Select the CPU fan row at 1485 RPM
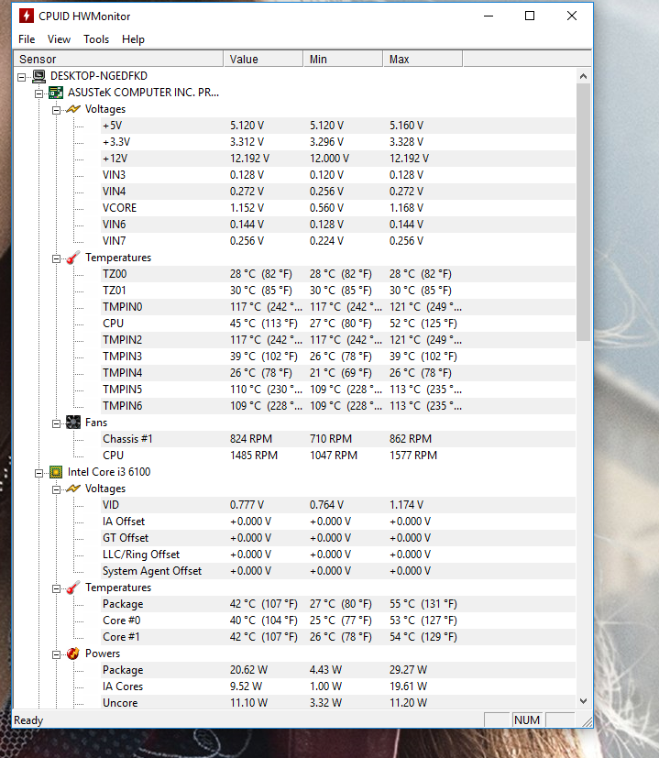This screenshot has width=659, height=758. coord(338,455)
